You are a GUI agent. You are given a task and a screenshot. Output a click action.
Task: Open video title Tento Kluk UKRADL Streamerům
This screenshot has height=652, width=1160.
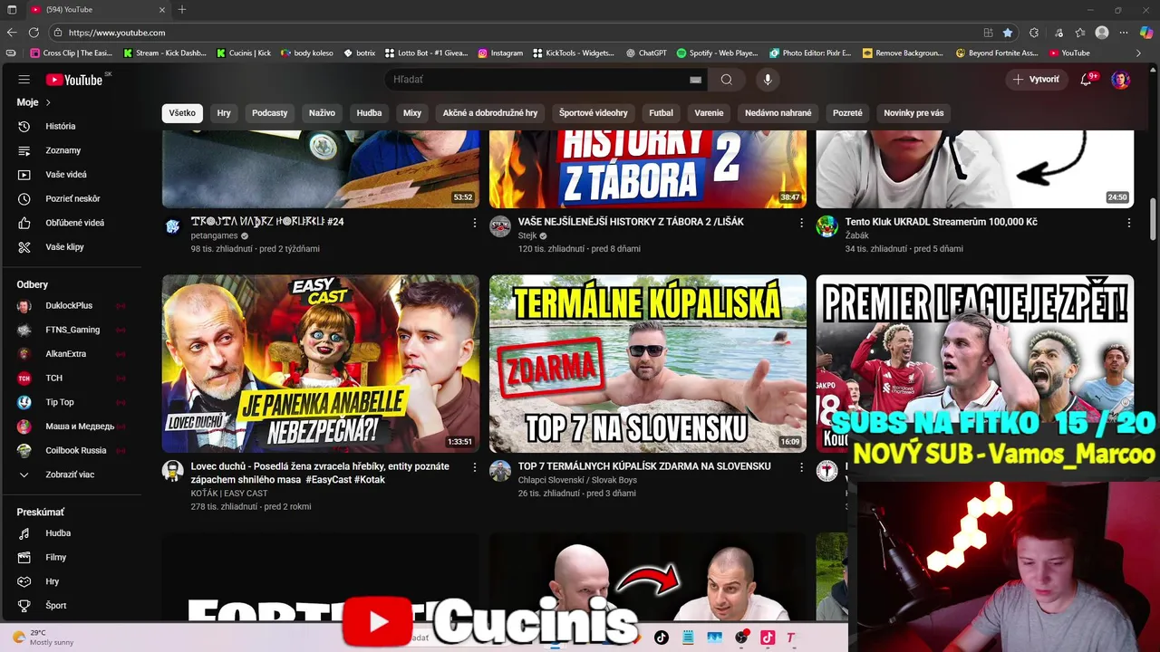point(941,222)
